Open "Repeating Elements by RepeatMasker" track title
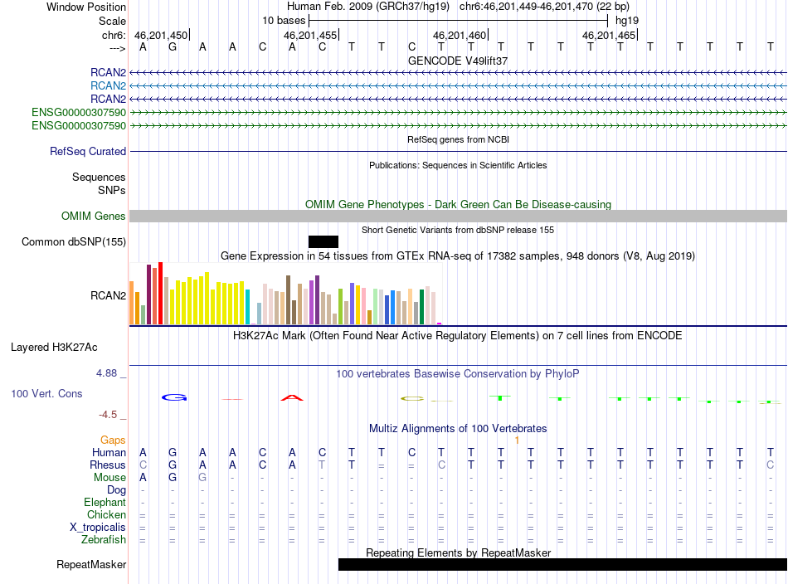The image size is (788, 584). click(x=458, y=552)
